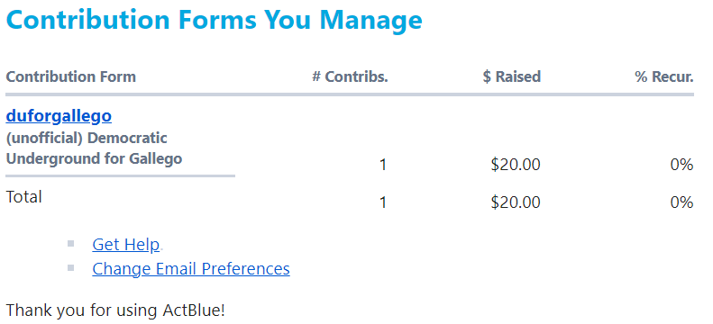Click the Total row contribs count

pos(383,202)
